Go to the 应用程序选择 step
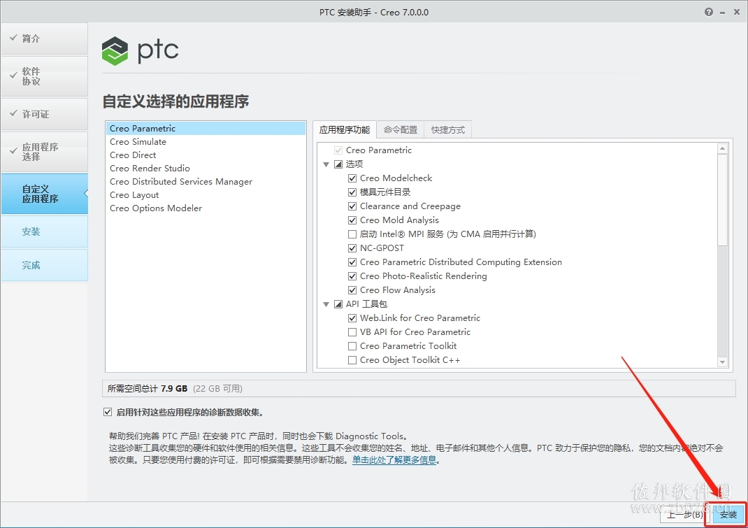This screenshot has width=748, height=528. pyautogui.click(x=44, y=152)
